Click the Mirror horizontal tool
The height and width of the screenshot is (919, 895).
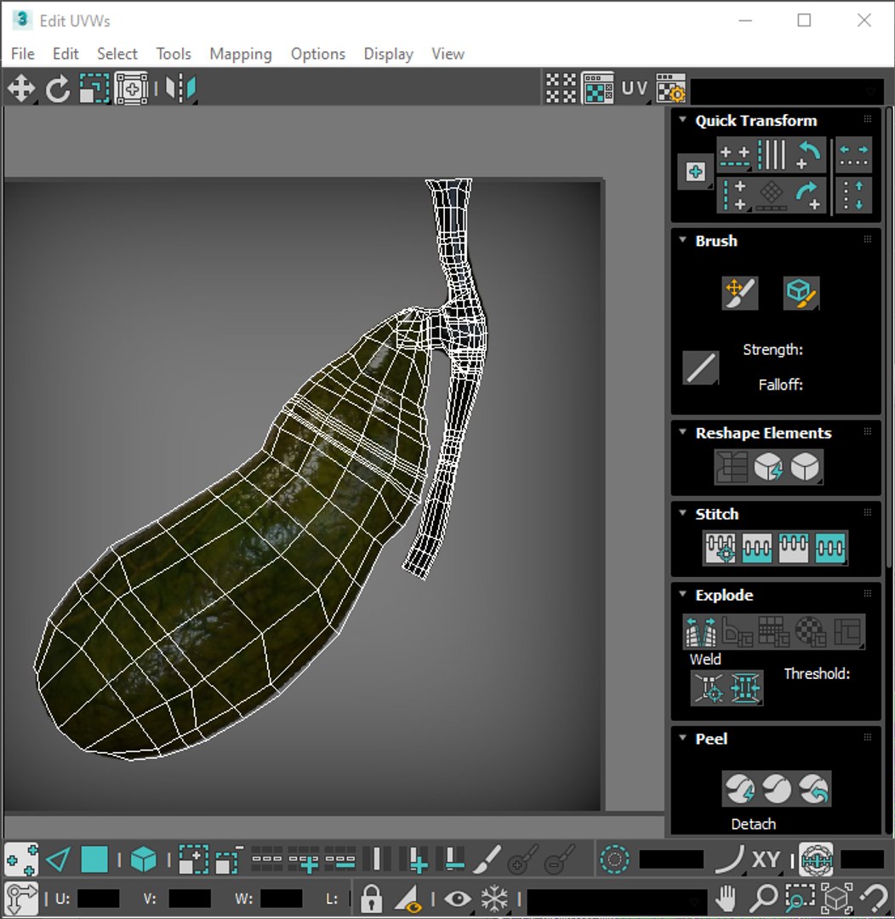[x=180, y=89]
